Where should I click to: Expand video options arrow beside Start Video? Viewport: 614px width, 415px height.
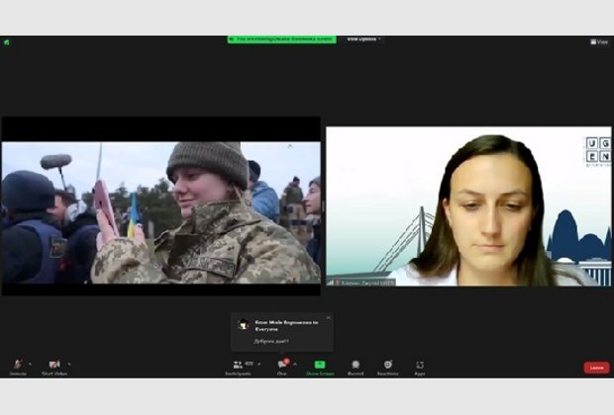(x=69, y=364)
